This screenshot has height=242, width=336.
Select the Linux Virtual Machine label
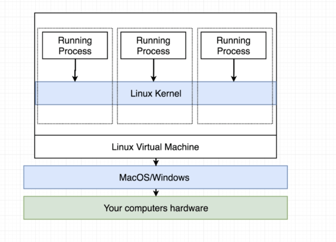click(x=155, y=147)
